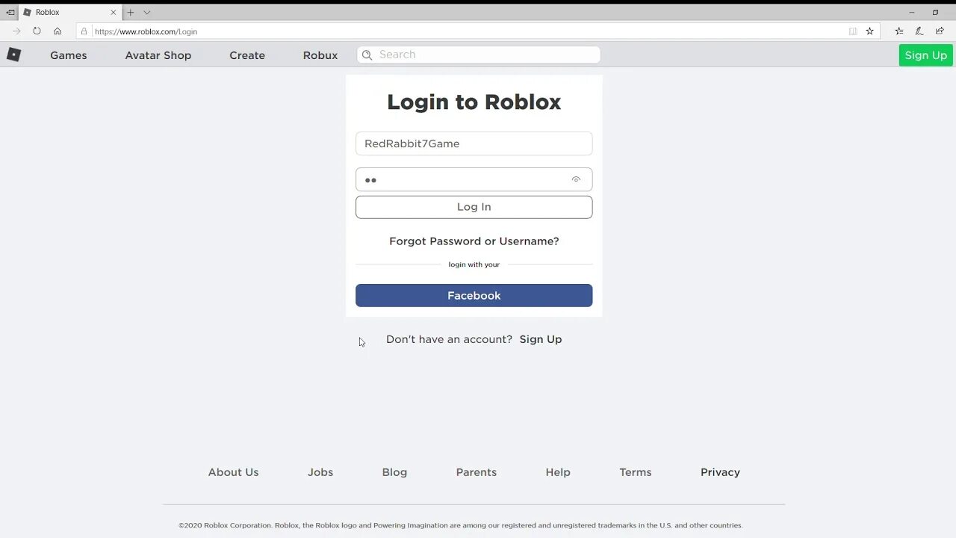Select the Roblox browser tab
Screen dimensions: 956x538
pos(70,12)
